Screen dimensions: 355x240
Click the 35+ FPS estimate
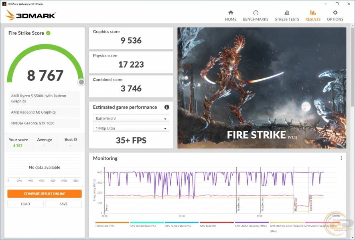click(x=131, y=140)
